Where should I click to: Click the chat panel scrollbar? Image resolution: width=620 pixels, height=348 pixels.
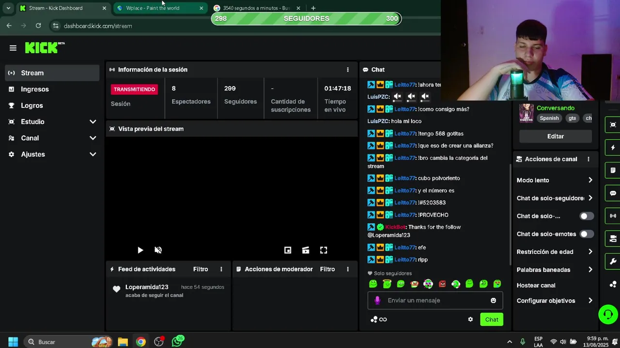tap(510, 215)
